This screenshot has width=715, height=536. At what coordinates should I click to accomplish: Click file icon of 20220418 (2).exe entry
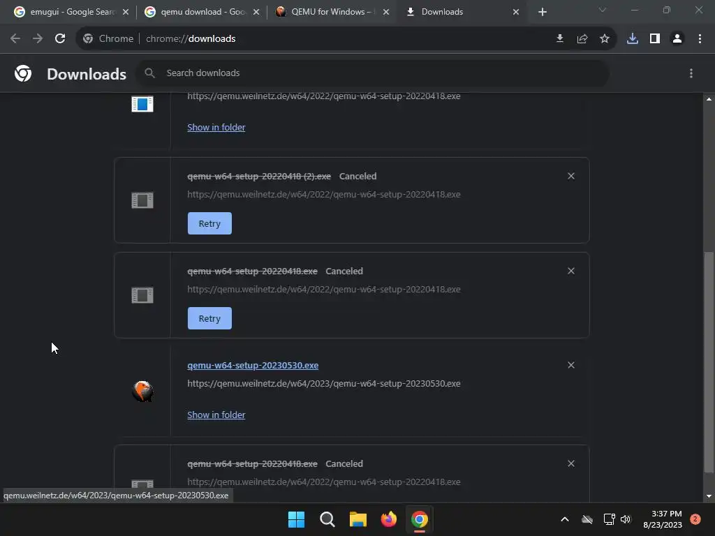[x=142, y=200]
